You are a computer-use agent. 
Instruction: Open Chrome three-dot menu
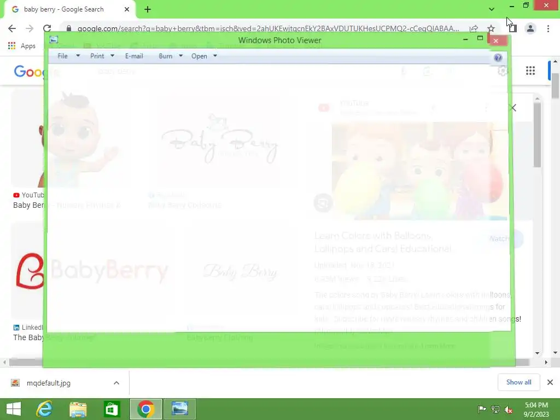[548, 28]
